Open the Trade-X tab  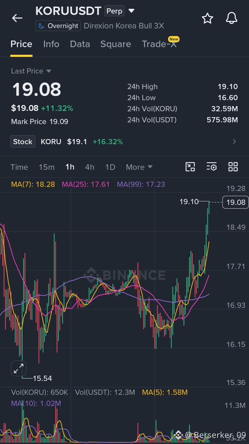coord(159,44)
